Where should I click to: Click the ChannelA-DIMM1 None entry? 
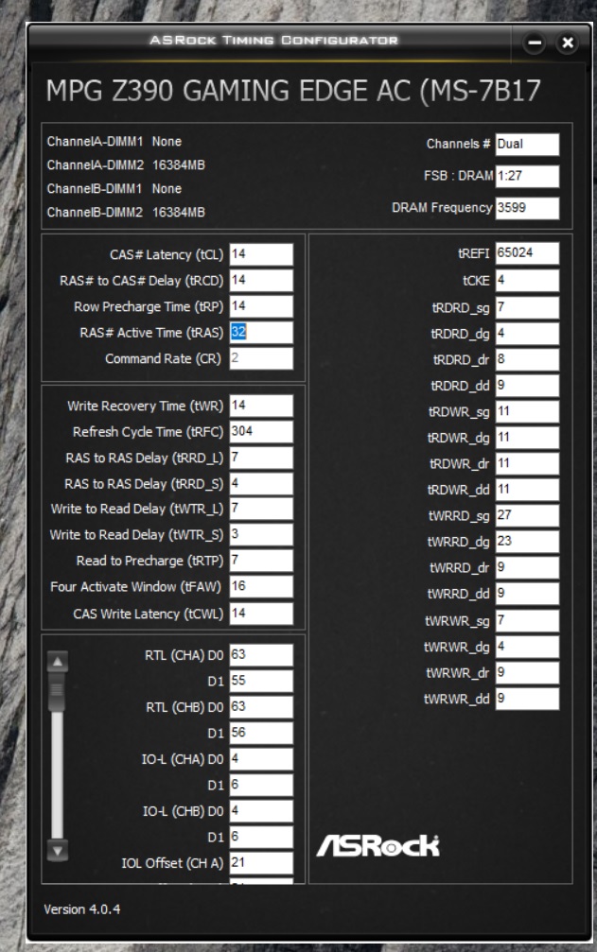pyautogui.click(x=114, y=142)
